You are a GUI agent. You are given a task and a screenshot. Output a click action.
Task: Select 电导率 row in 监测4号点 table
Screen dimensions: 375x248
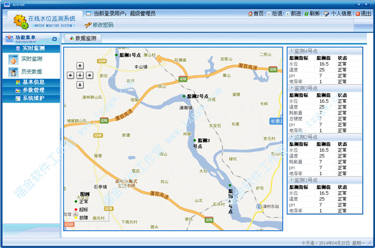(x=325, y=82)
